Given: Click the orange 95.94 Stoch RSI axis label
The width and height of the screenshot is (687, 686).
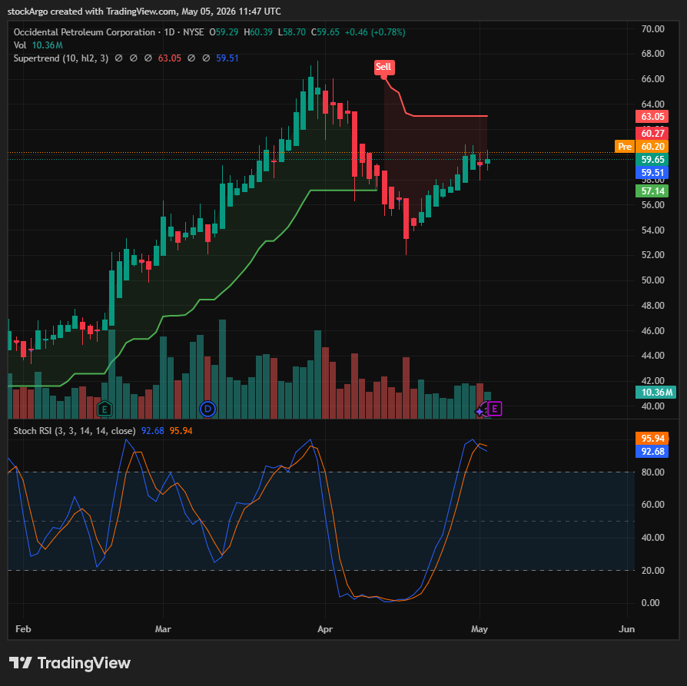Looking at the screenshot, I should [x=652, y=439].
